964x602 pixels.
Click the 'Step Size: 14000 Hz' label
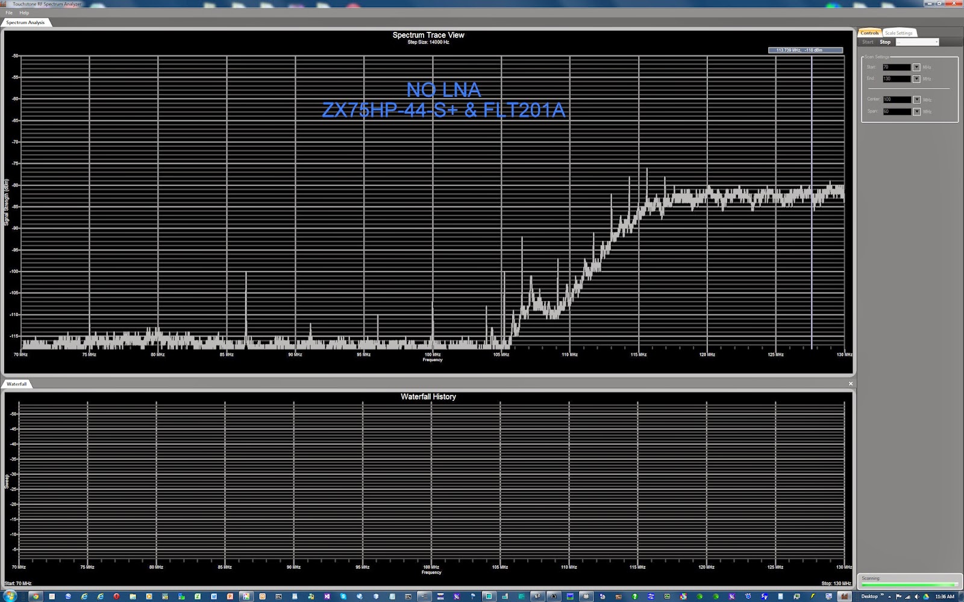[428, 42]
